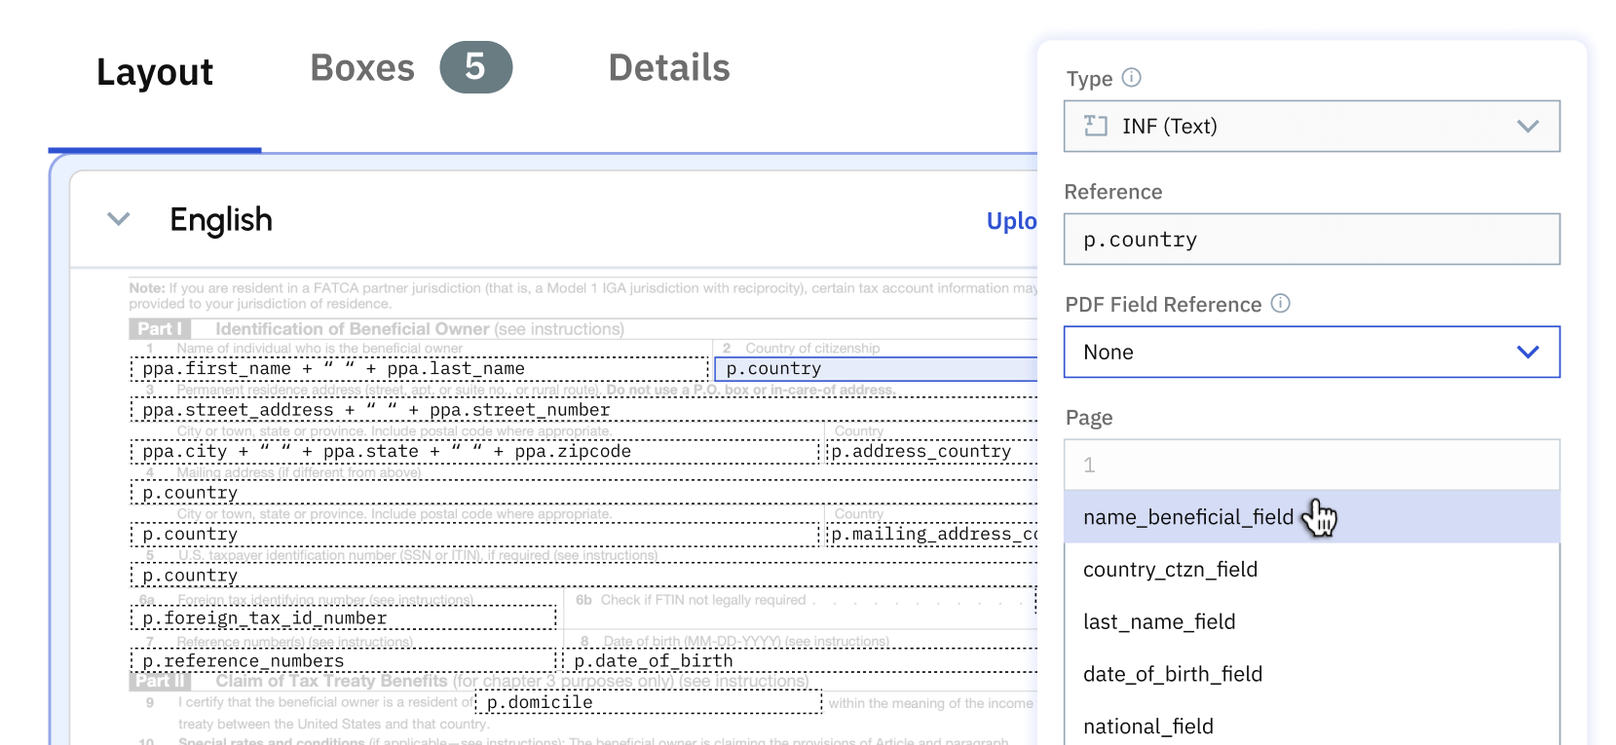Switch to the Boxes tab

362,68
